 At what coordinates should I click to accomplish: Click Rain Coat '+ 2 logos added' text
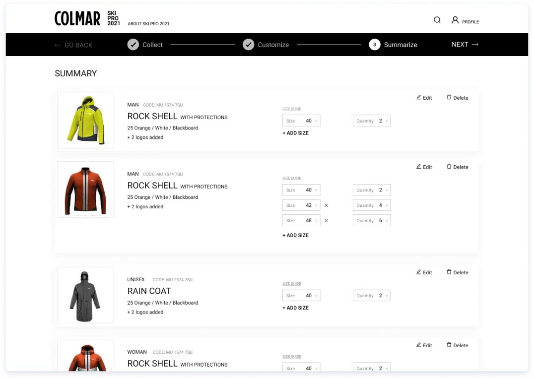[x=145, y=312]
